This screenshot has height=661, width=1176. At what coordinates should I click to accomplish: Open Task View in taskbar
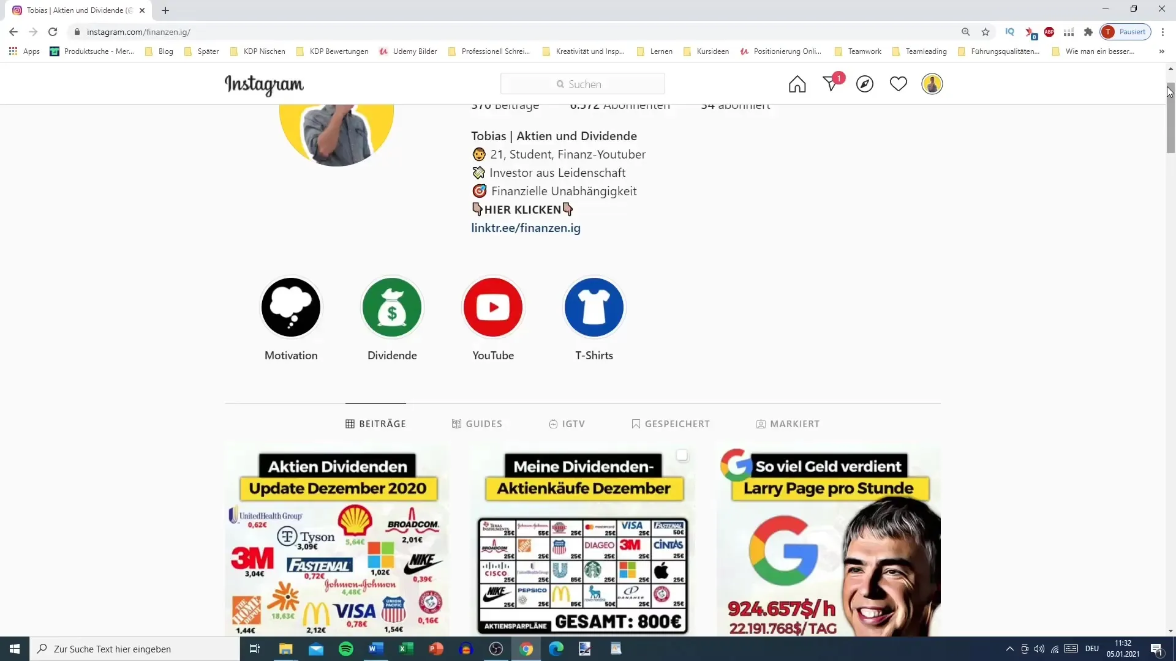pyautogui.click(x=255, y=649)
